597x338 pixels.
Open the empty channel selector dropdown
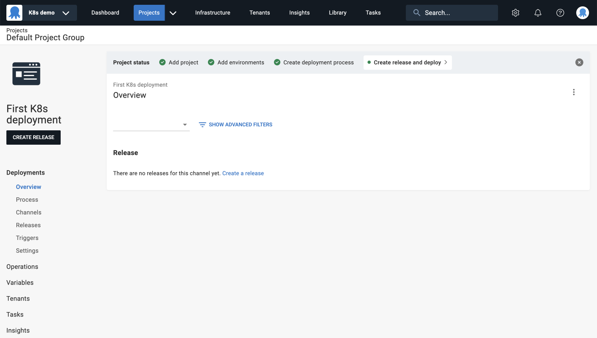[x=185, y=124]
